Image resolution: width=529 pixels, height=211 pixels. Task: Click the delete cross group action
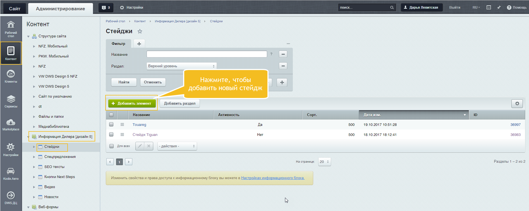click(149, 146)
